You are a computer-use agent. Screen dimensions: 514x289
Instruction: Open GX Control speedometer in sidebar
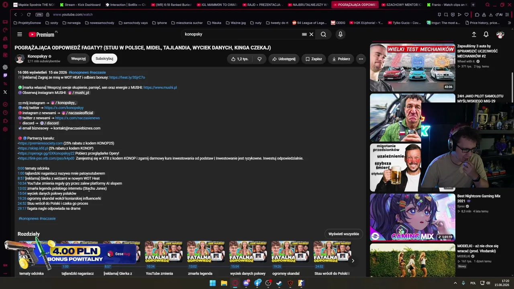point(5,30)
